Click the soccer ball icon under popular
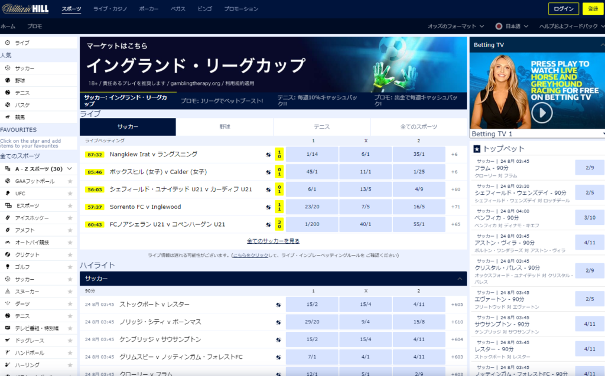Screen dimensions: 605x376 click(7, 68)
